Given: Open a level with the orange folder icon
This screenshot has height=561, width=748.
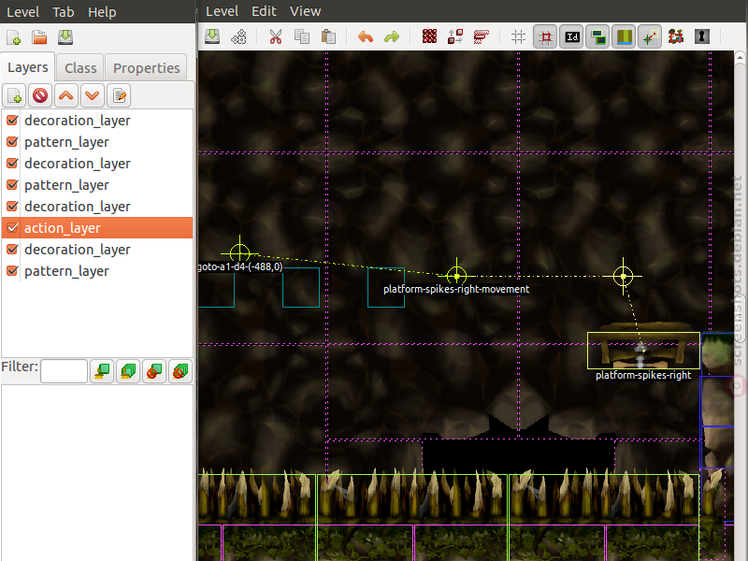Looking at the screenshot, I should pos(39,37).
